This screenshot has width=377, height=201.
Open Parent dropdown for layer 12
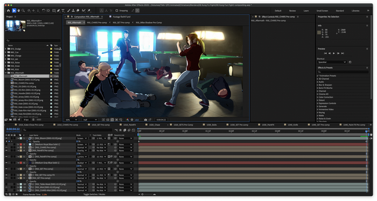pos(125,190)
